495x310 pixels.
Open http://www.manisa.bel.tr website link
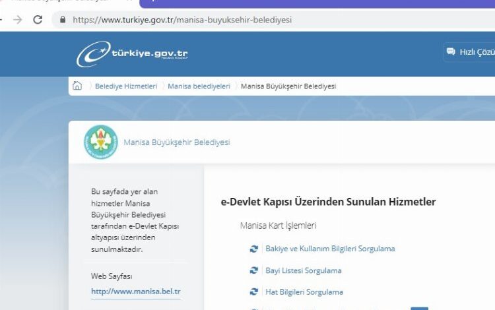click(136, 291)
